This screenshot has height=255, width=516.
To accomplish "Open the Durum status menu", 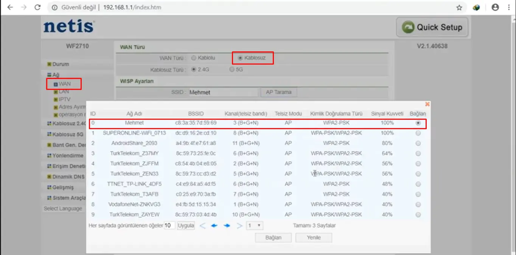I will coord(60,64).
